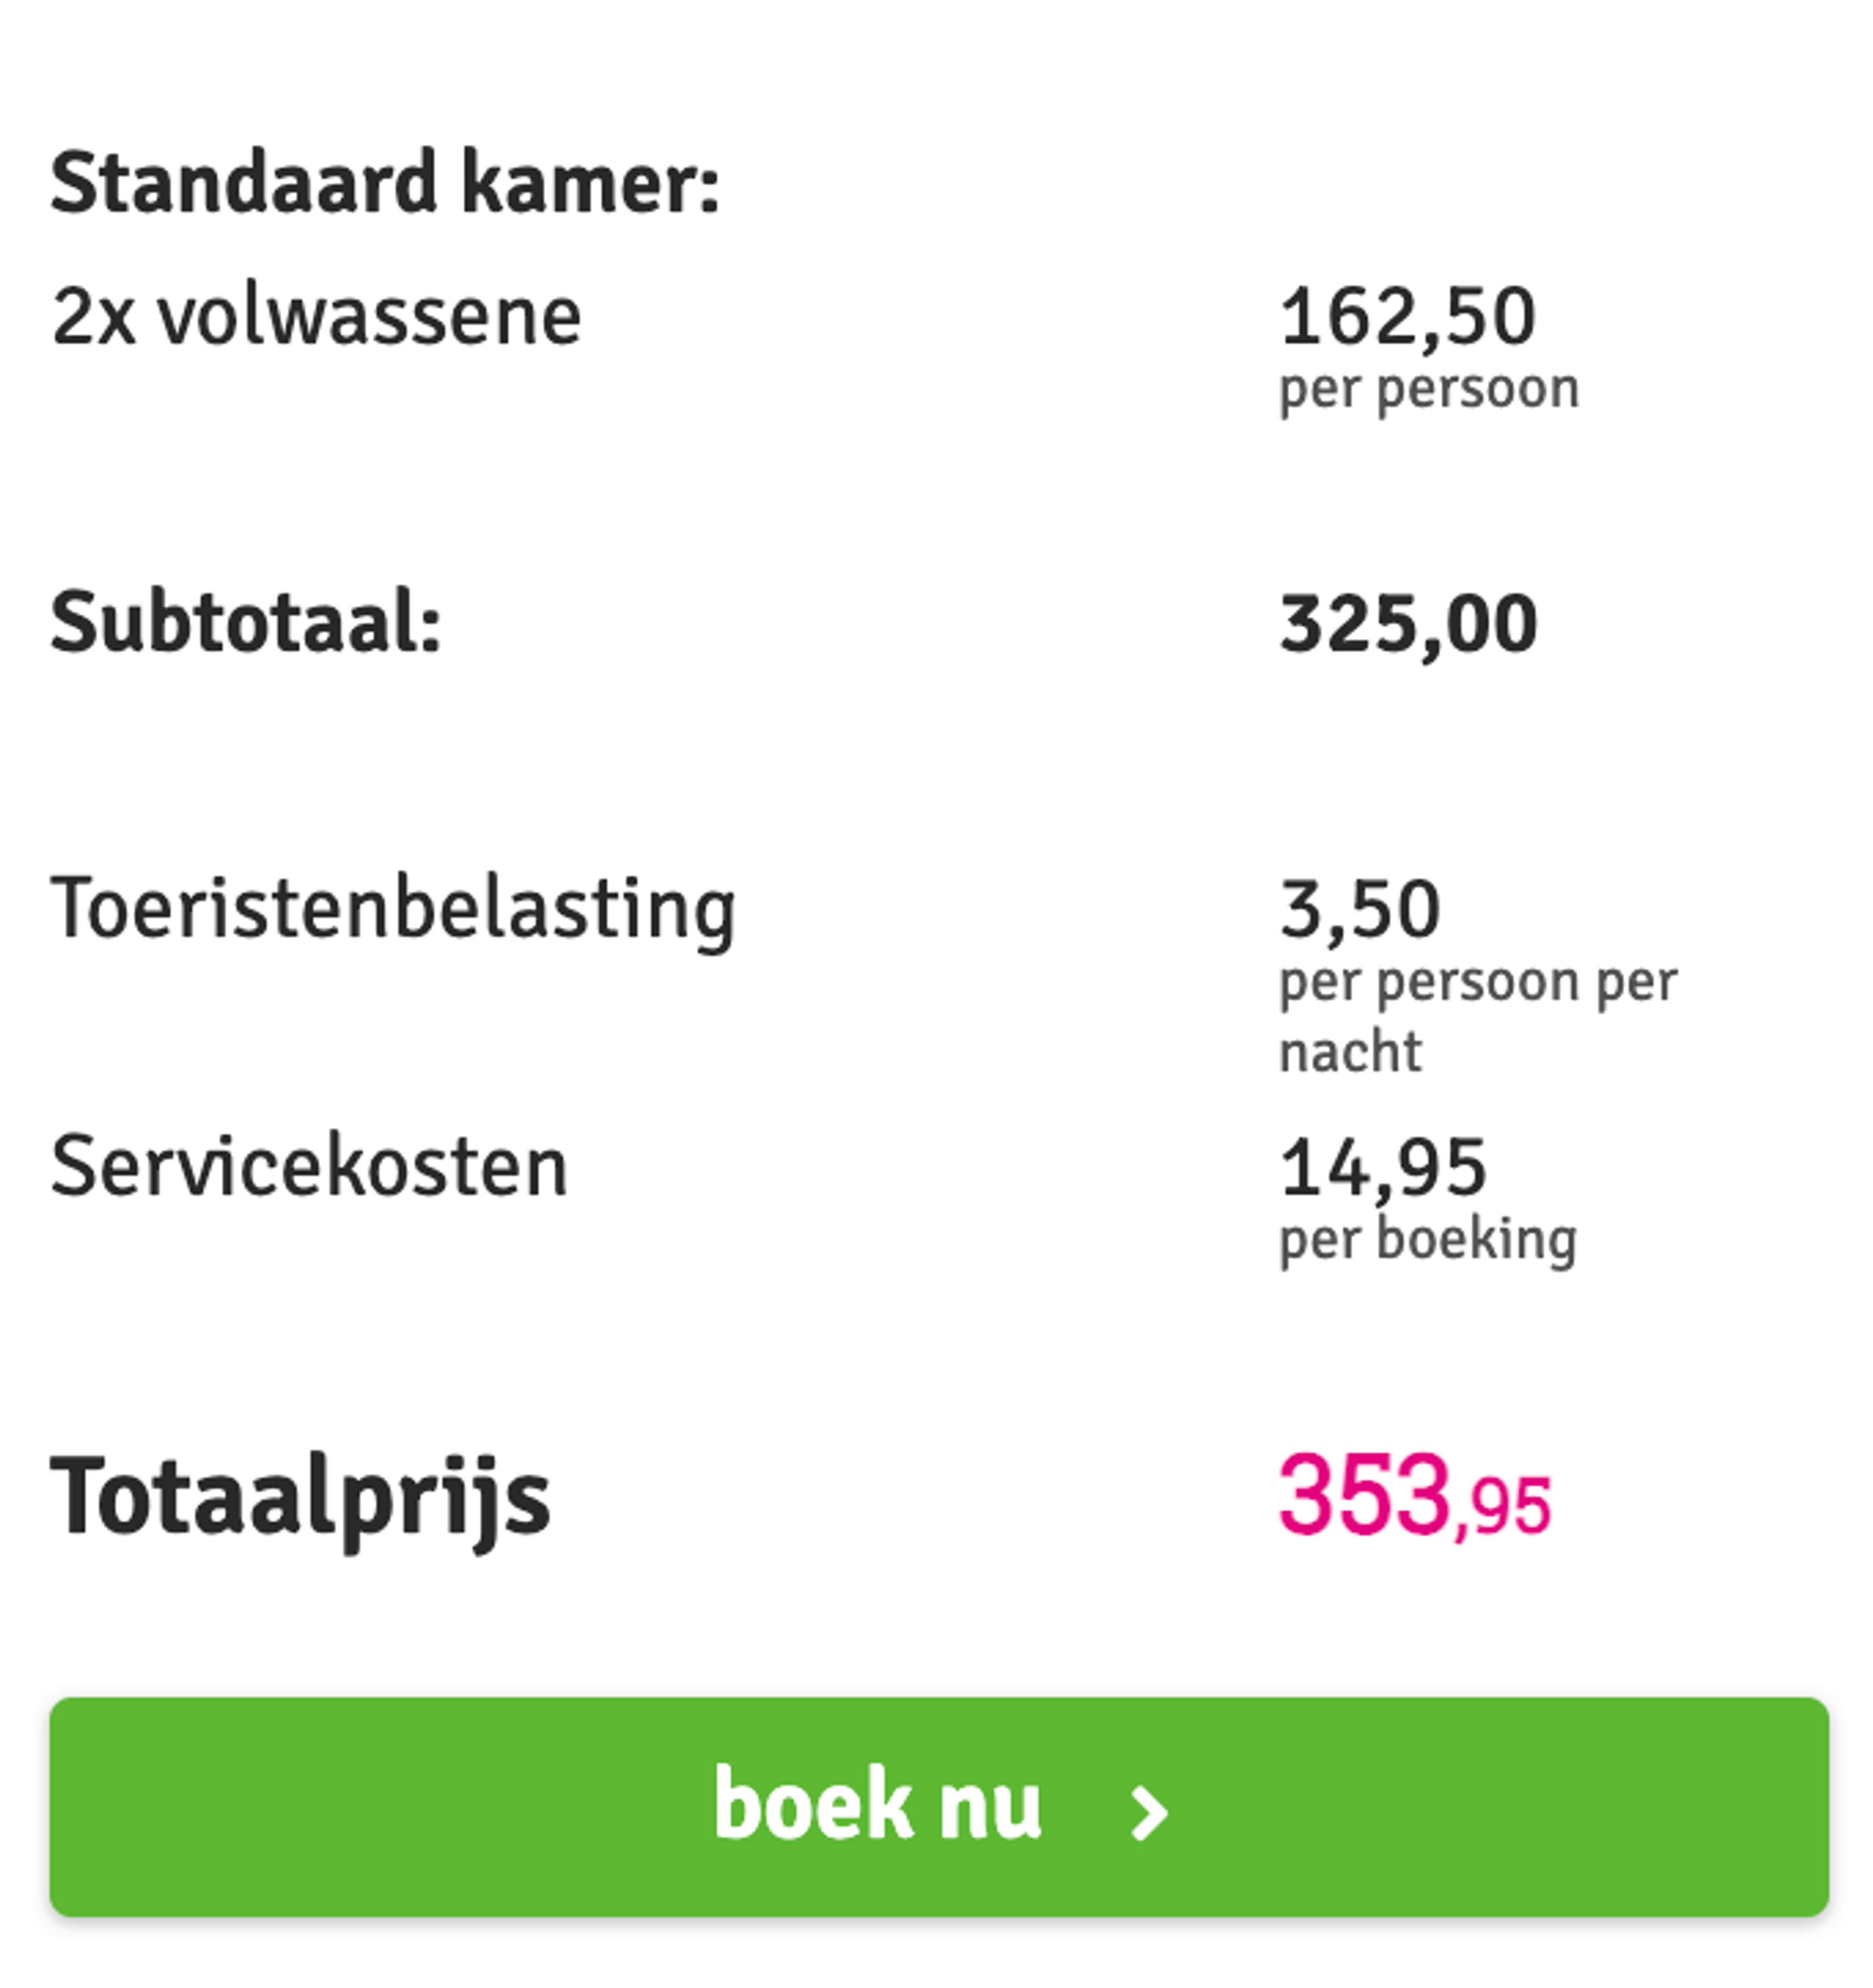
Task: Select the 2x volwassene line item
Action: pos(318,316)
